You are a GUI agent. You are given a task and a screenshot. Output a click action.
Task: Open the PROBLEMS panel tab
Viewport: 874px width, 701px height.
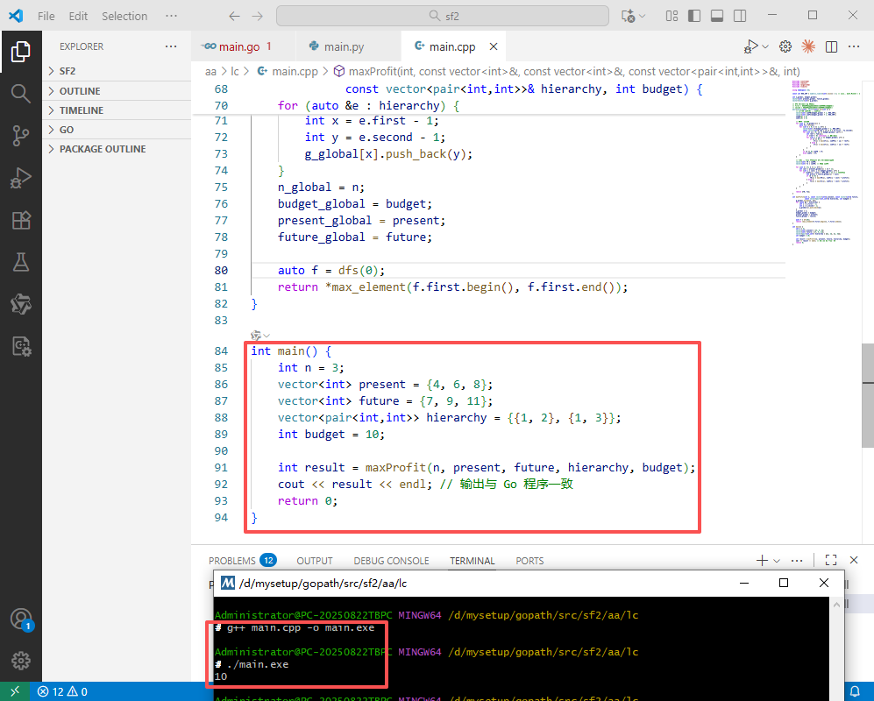pyautogui.click(x=242, y=561)
